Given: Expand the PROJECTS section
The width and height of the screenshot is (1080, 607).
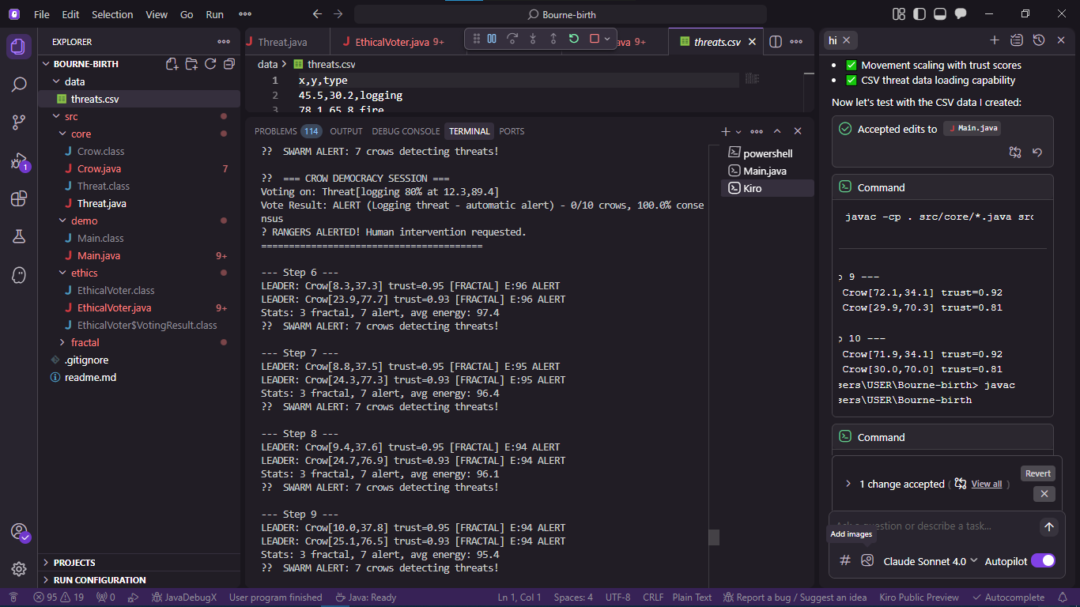Looking at the screenshot, I should 74,563.
